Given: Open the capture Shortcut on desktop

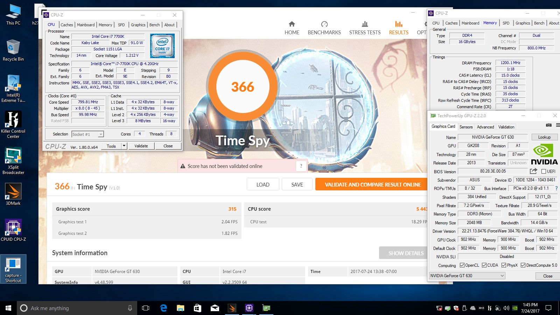Looking at the screenshot, I should click(x=13, y=269).
